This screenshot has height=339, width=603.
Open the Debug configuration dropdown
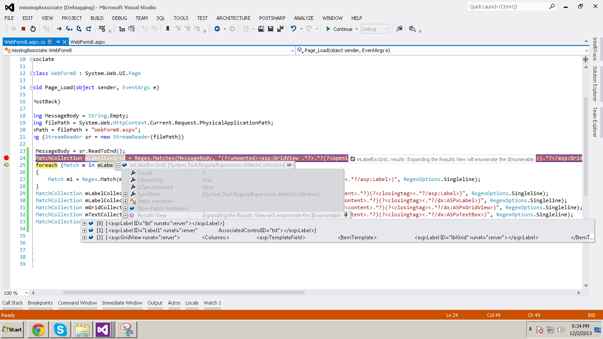(x=375, y=29)
